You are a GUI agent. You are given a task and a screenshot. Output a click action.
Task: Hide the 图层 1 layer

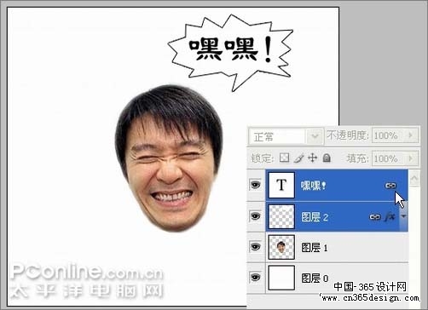click(256, 247)
